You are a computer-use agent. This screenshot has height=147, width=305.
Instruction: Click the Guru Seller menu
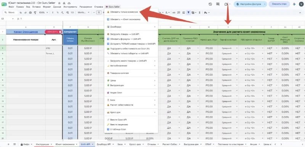112,6
